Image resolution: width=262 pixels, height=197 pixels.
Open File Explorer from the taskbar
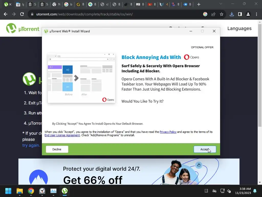point(19,191)
